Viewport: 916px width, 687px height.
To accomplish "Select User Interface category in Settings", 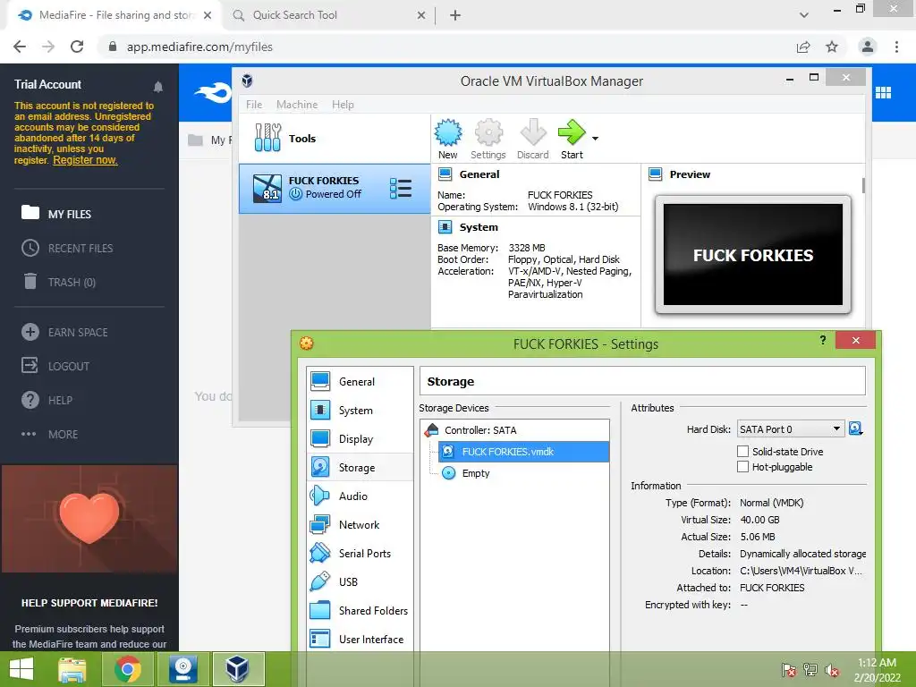I will point(360,639).
